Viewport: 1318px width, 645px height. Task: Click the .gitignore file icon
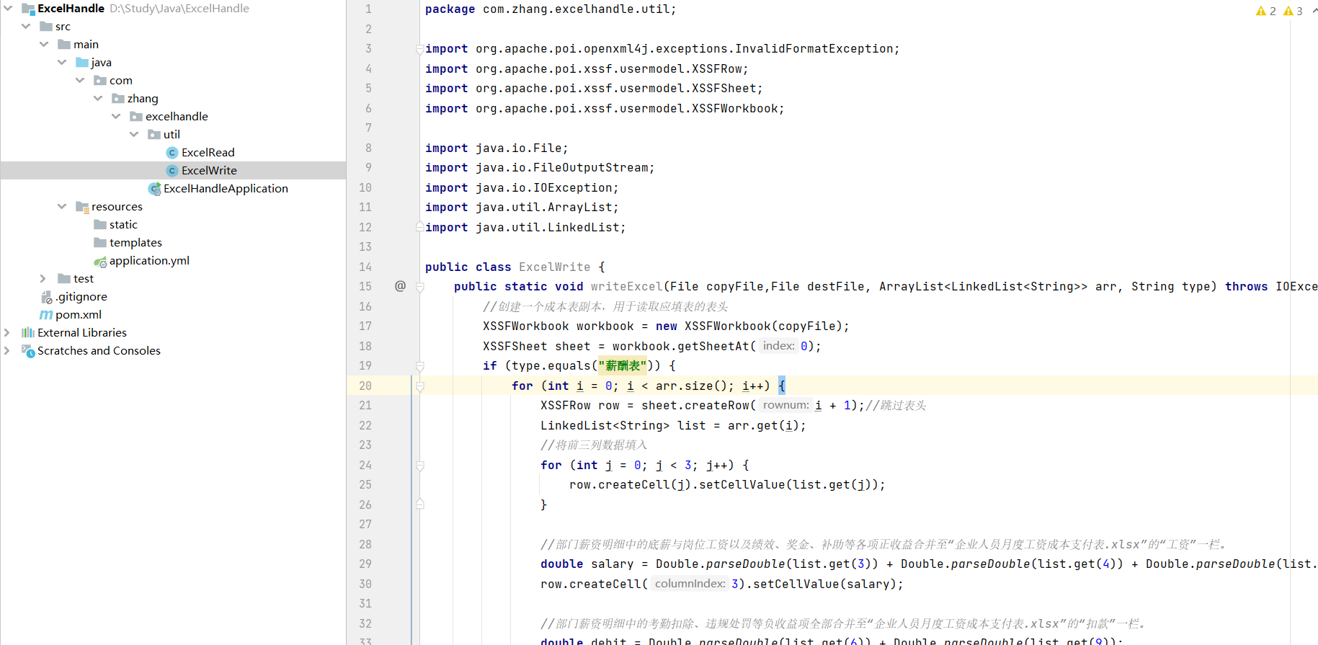pyautogui.click(x=47, y=297)
